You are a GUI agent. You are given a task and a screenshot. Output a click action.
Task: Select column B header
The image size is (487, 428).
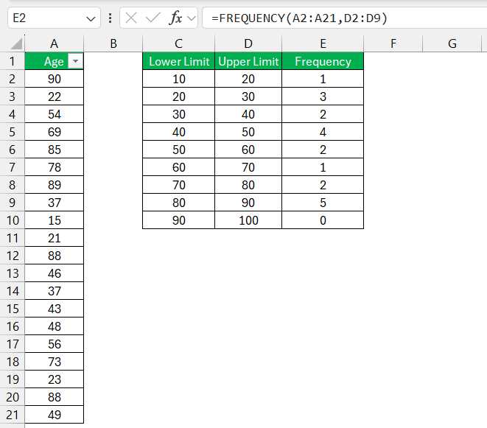tap(113, 43)
